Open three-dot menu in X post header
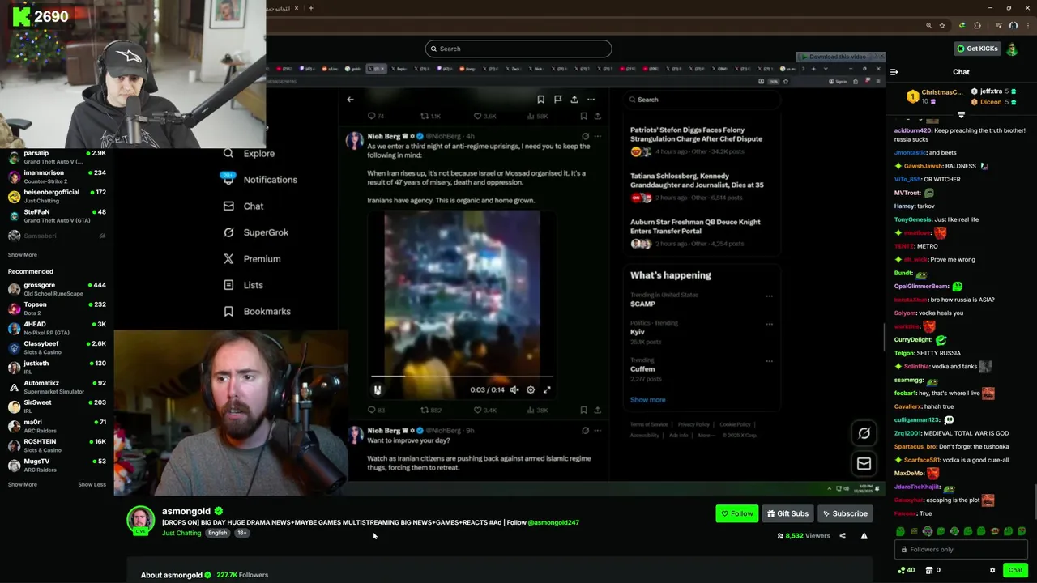 pyautogui.click(x=591, y=100)
